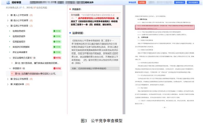Click the red highlighted clause in document preview
This screenshot has height=123, width=203.
(x=165, y=27)
